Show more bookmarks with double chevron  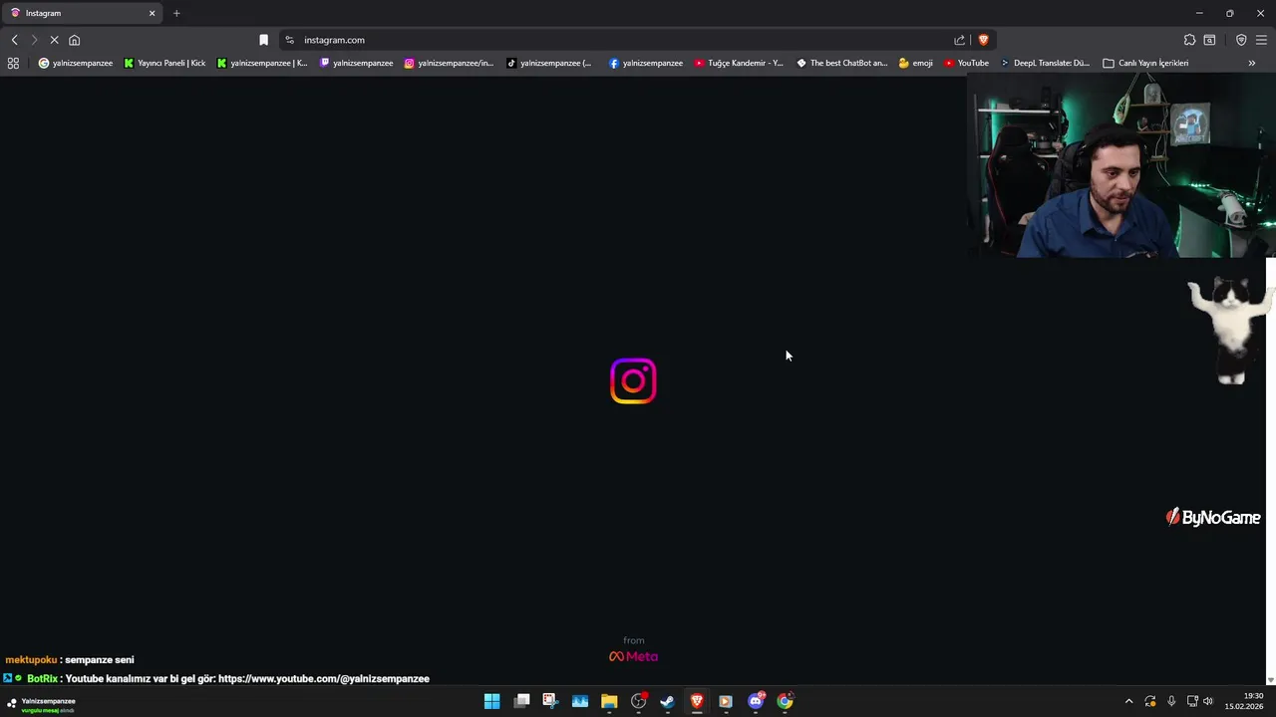pos(1251,63)
